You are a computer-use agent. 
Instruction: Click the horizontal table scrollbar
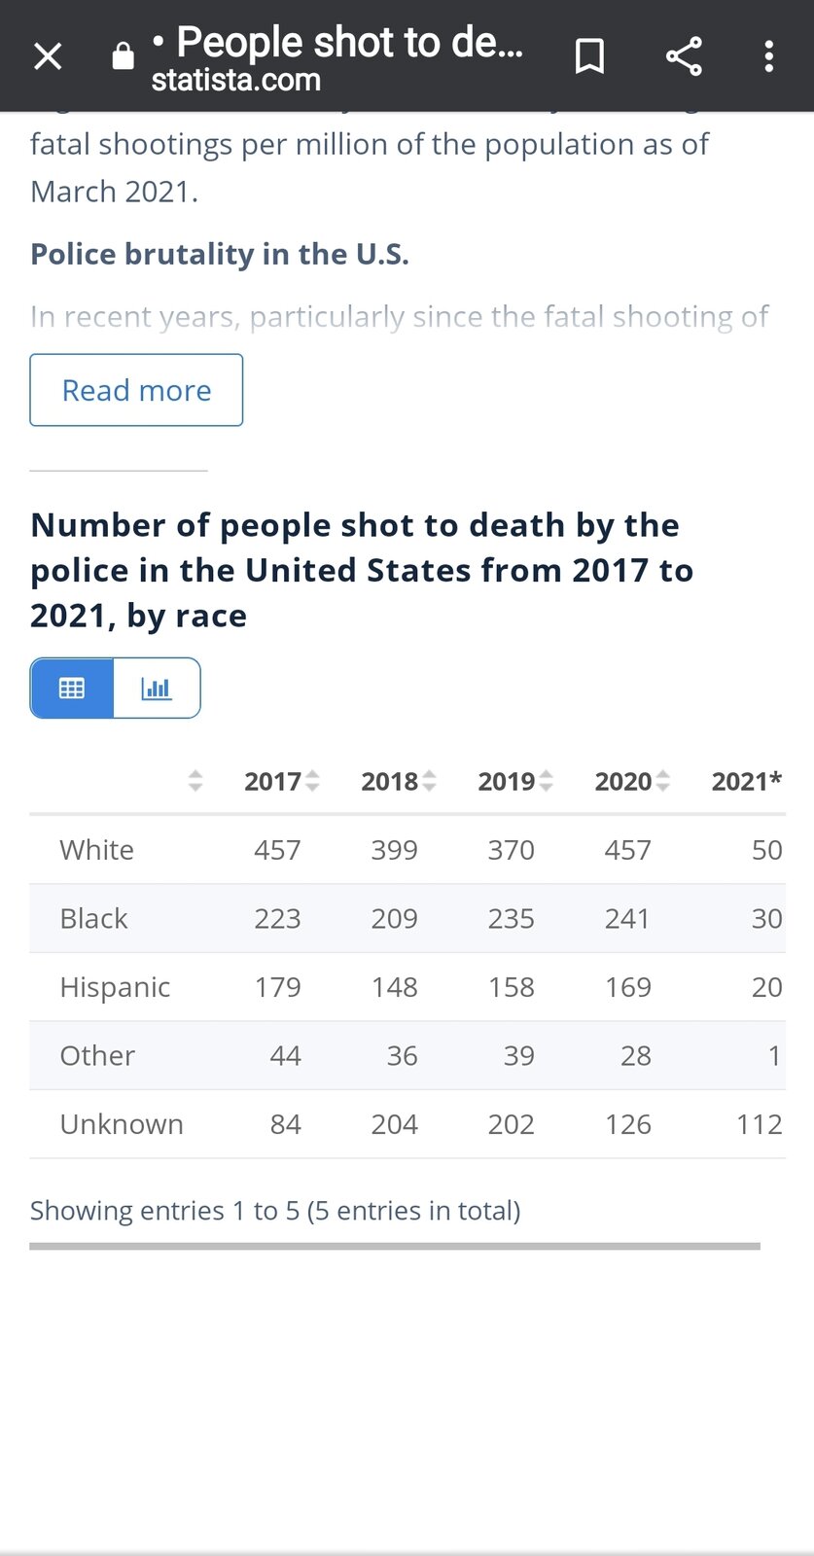[x=394, y=1246]
